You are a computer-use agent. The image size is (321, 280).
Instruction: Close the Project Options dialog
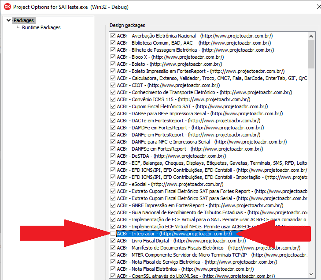tap(318, 7)
